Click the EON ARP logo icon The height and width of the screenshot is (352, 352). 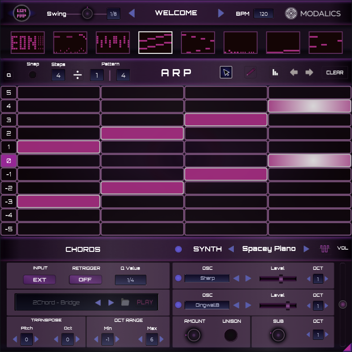[21, 13]
